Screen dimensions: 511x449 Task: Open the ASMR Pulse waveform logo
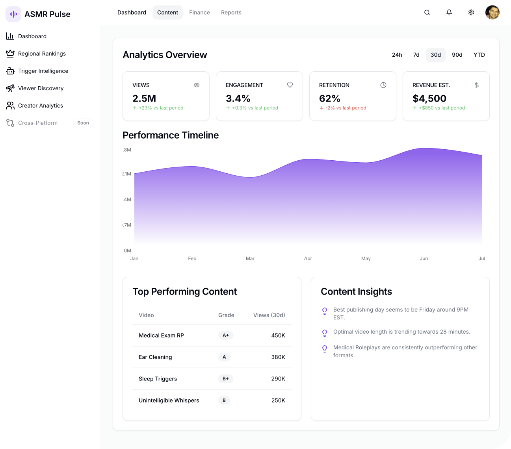click(x=13, y=14)
